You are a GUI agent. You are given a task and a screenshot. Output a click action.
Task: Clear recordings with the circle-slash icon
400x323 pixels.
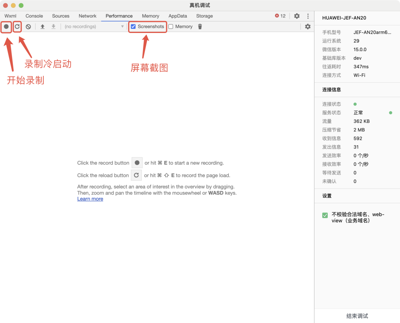[28, 27]
